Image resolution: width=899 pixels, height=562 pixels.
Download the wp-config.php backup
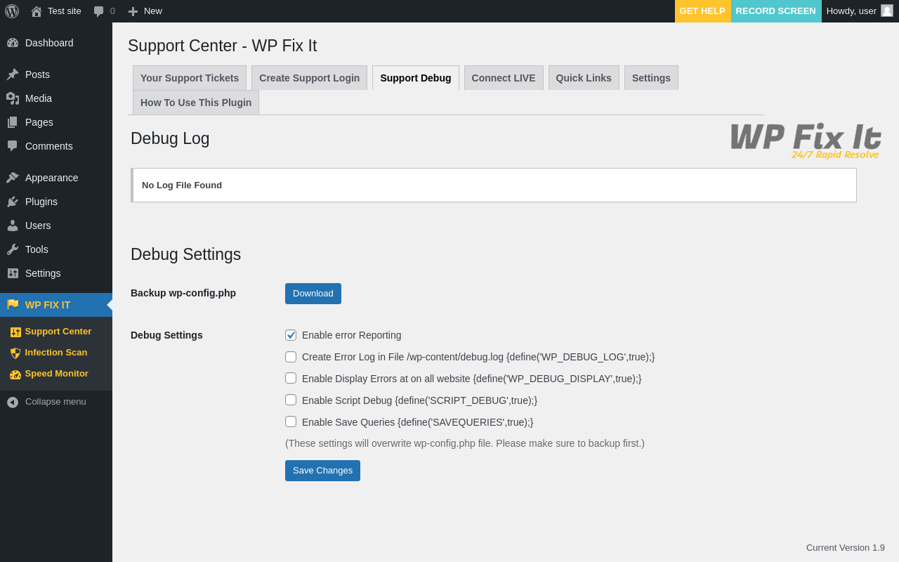click(x=313, y=294)
